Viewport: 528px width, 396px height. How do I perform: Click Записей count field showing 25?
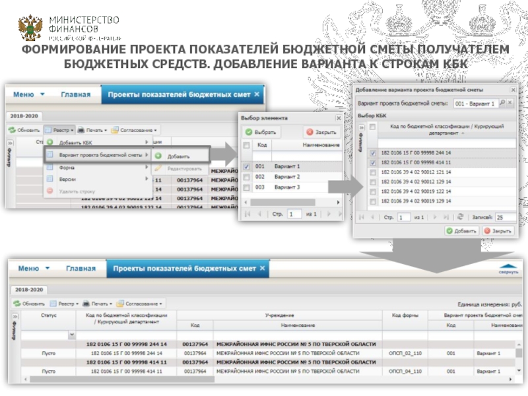click(x=506, y=218)
